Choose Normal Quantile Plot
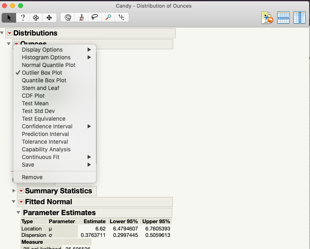The width and height of the screenshot is (310, 249). 54,65
